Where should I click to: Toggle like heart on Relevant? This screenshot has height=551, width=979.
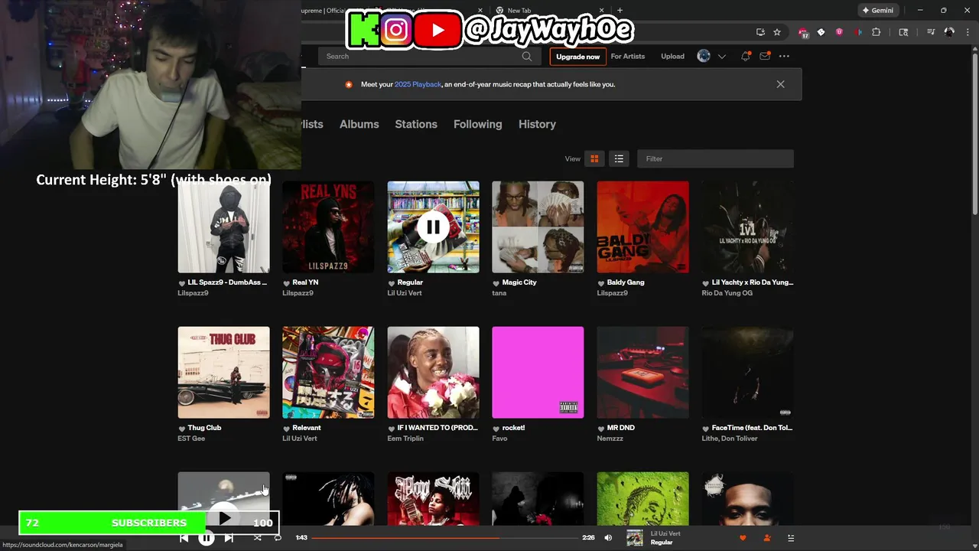tap(287, 428)
